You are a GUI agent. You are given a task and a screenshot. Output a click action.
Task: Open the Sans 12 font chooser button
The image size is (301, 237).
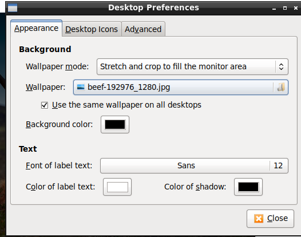point(194,165)
